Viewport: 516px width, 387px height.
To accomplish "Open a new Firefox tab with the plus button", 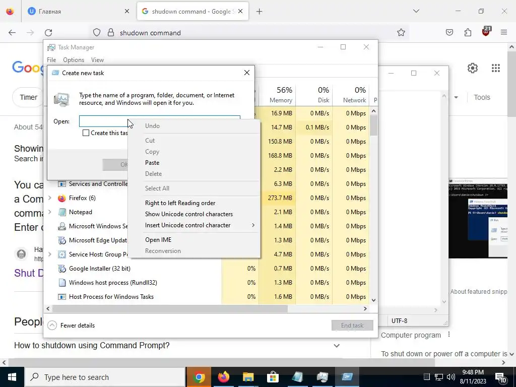I will [260, 12].
